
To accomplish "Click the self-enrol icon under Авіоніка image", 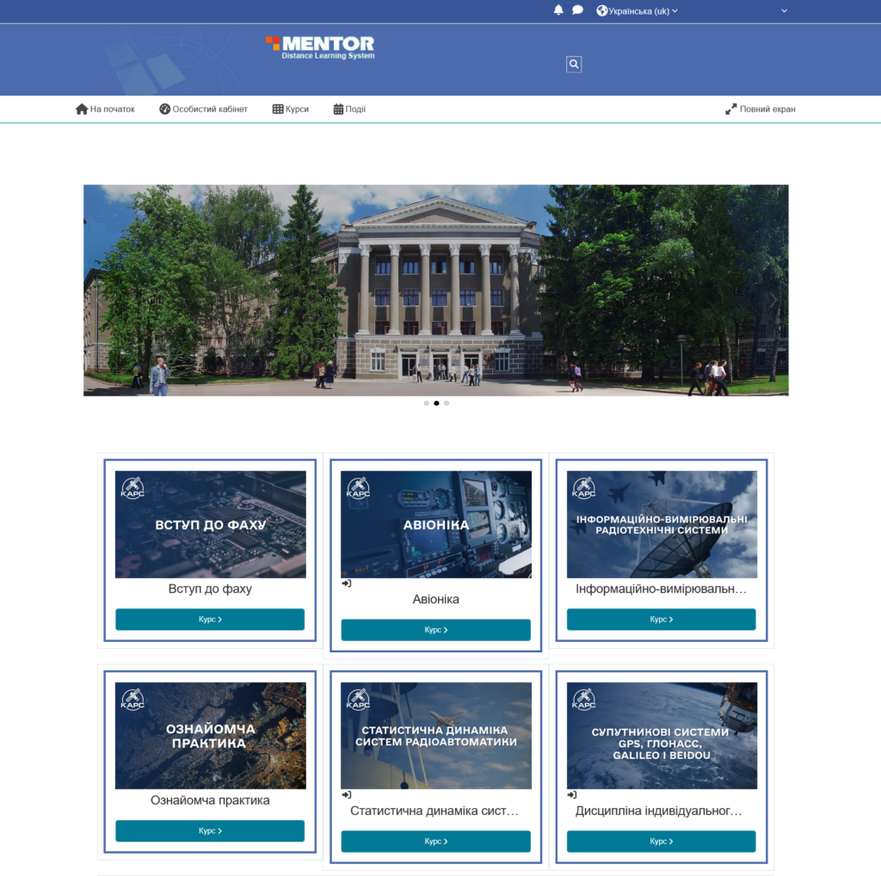I will click(347, 583).
